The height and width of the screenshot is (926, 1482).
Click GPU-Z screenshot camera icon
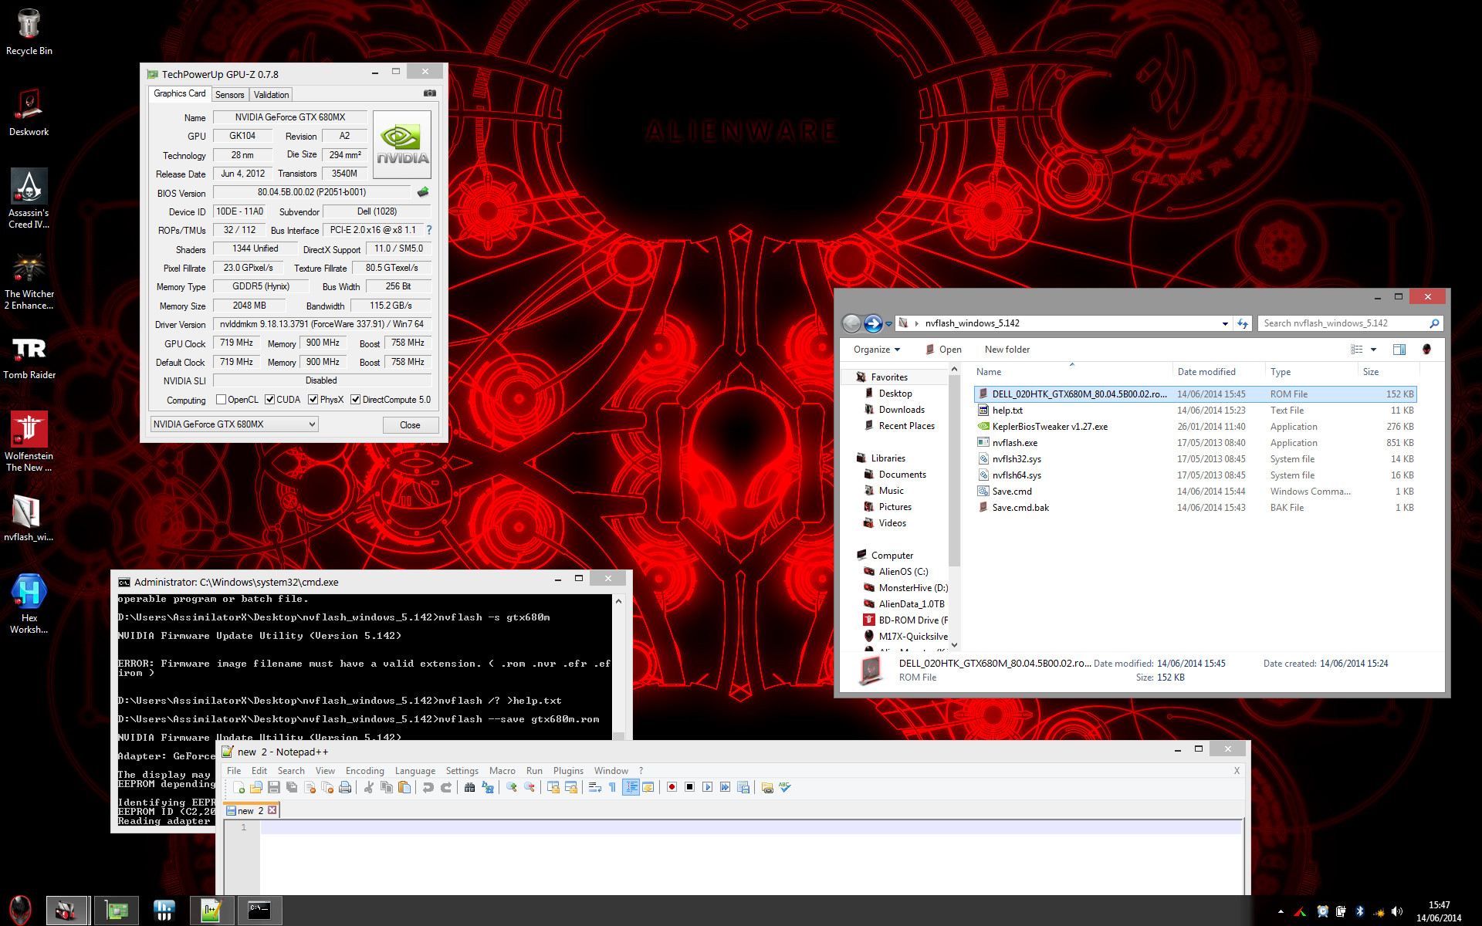click(x=430, y=93)
